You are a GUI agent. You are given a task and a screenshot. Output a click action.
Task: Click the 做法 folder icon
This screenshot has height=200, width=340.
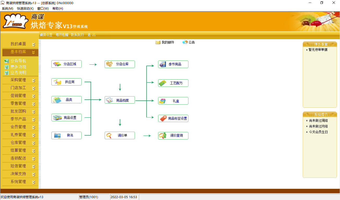[x=57, y=135]
